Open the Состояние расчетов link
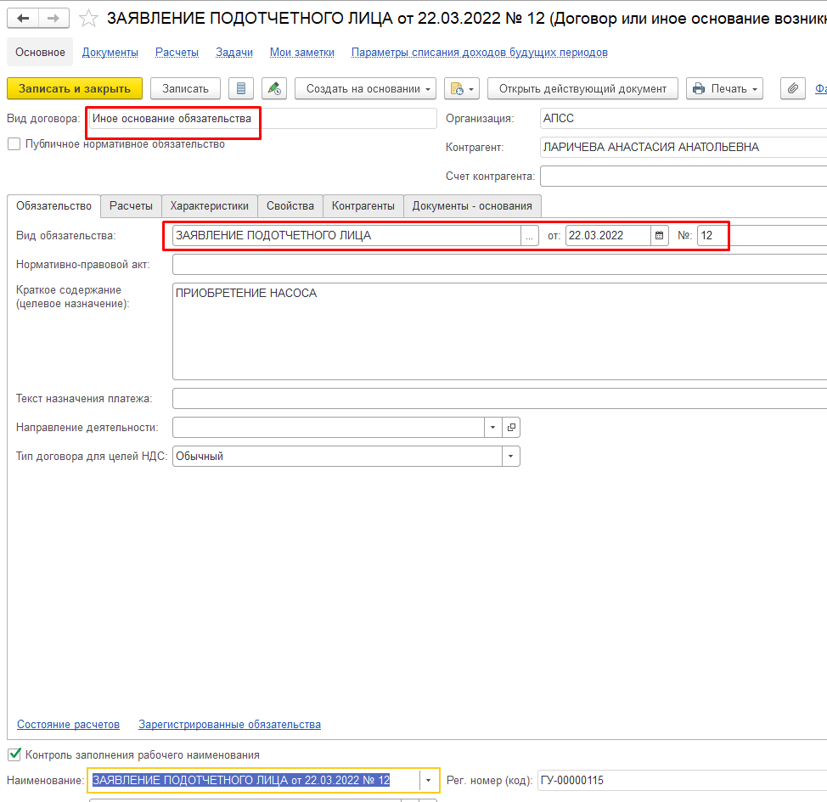The height and width of the screenshot is (802, 827). (x=68, y=725)
